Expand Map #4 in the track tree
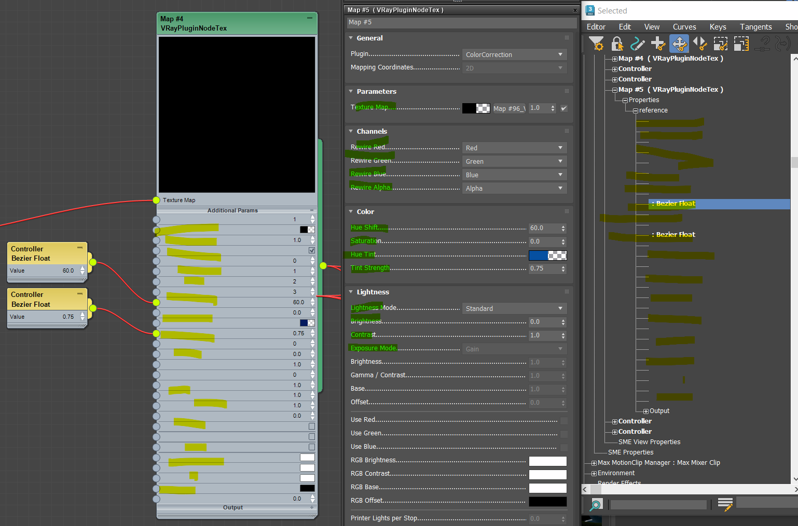Viewport: 798px width, 526px height. coord(615,59)
